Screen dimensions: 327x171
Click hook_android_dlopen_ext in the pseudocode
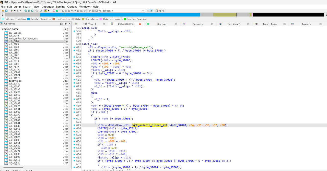pyautogui.click(x=150, y=125)
